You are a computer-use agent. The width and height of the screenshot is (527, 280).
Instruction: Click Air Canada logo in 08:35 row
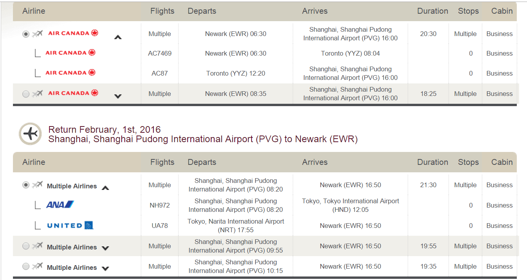pyautogui.click(x=73, y=93)
